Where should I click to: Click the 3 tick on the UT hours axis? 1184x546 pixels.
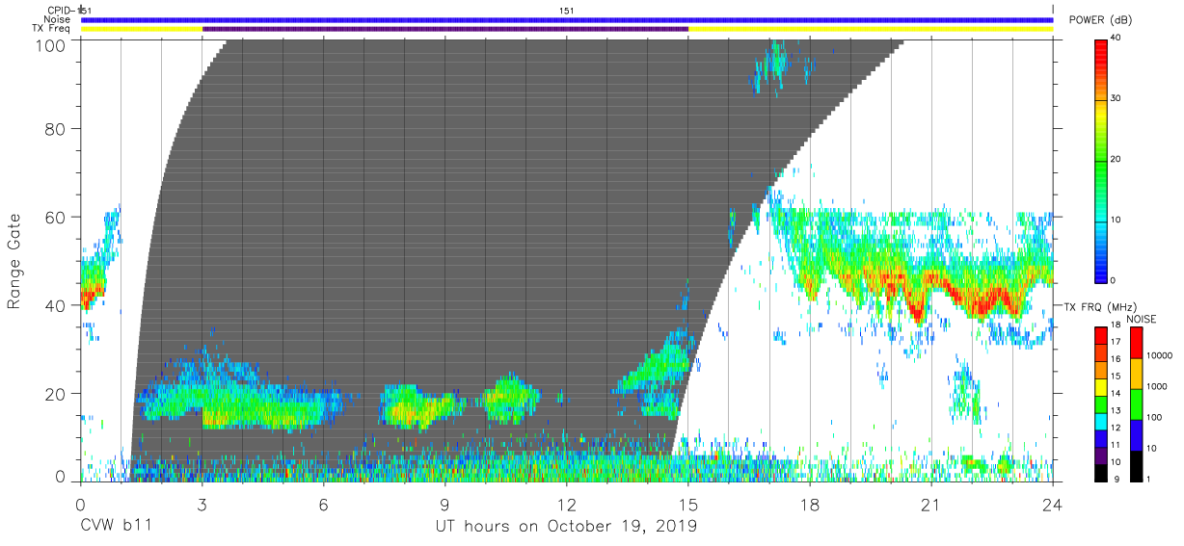pyautogui.click(x=202, y=504)
